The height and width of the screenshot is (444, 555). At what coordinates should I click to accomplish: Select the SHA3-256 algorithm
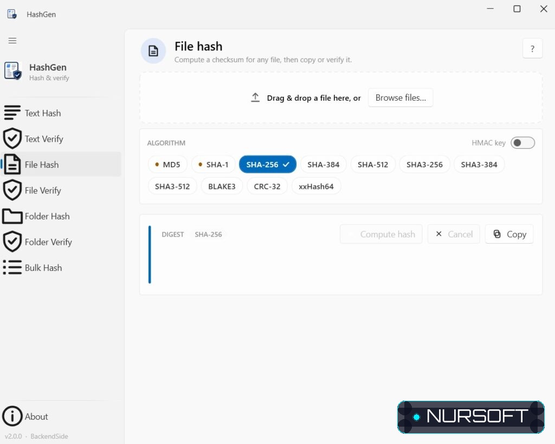(424, 165)
